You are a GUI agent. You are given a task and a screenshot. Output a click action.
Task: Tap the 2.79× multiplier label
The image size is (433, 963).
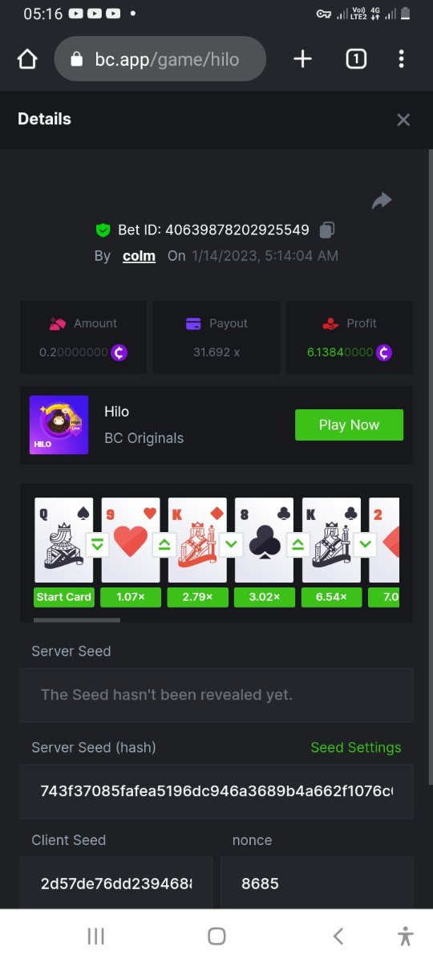[x=197, y=597]
